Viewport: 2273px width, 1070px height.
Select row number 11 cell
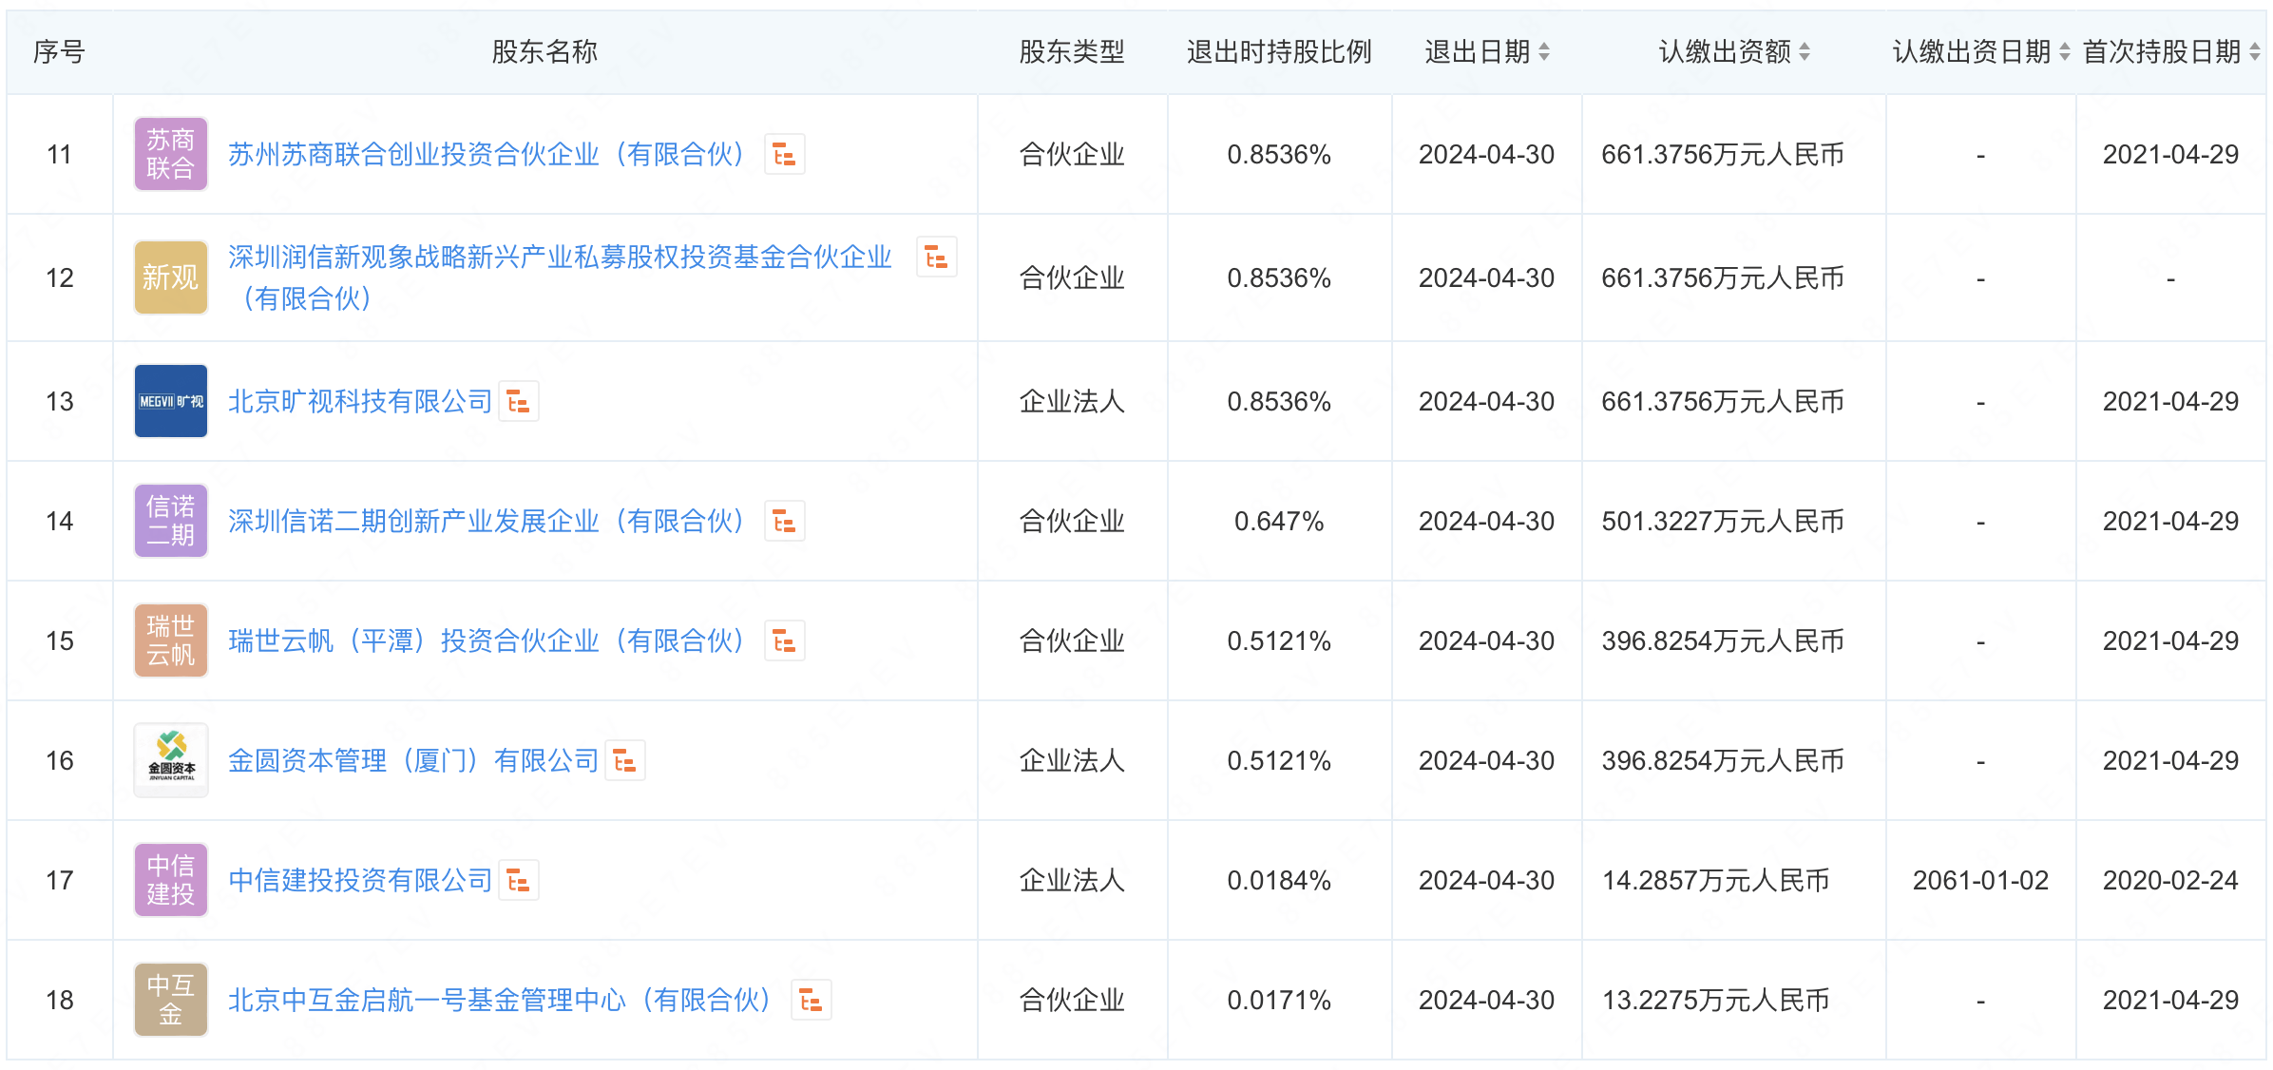(x=59, y=155)
